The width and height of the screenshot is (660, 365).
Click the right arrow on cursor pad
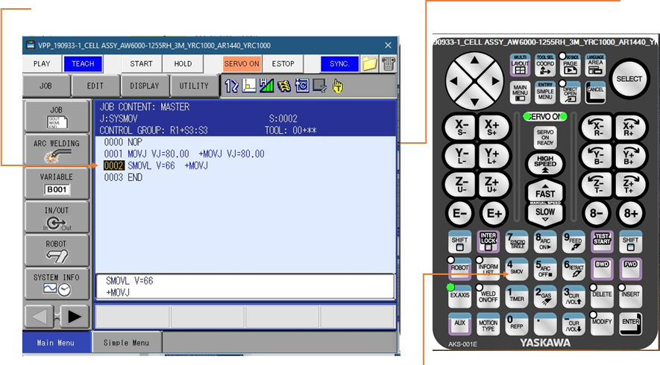click(x=494, y=80)
